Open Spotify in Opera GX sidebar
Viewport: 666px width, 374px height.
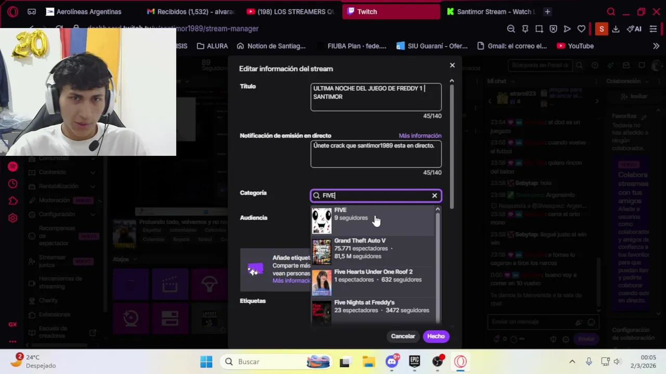(x=13, y=167)
